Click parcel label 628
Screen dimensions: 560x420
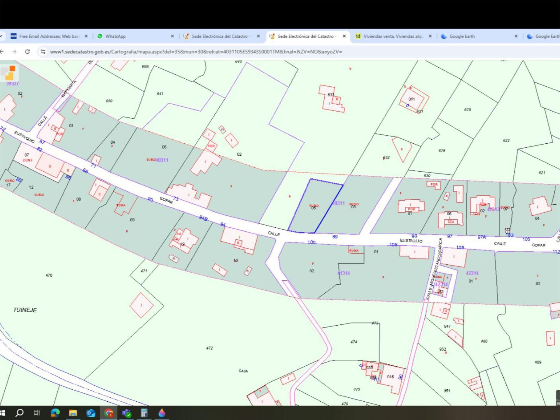(468, 110)
